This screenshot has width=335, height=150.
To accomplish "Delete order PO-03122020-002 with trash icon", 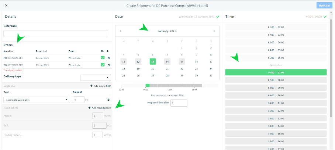I will [x=108, y=65].
